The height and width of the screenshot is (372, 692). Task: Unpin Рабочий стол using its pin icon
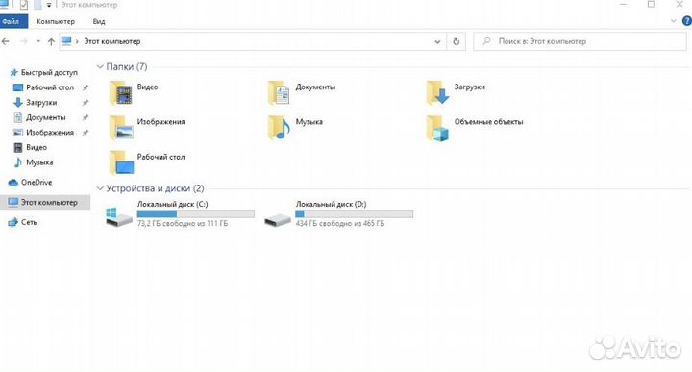[x=86, y=87]
